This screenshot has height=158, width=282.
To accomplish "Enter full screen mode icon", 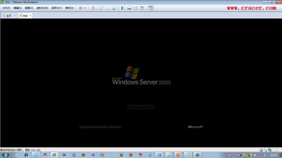I will click(x=135, y=8).
